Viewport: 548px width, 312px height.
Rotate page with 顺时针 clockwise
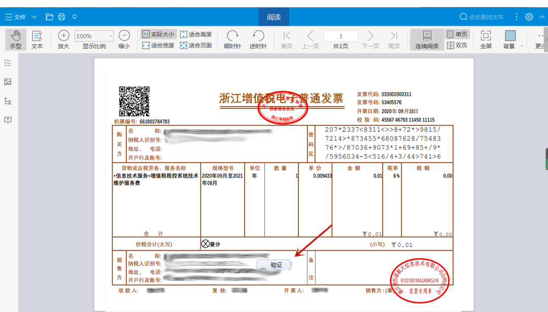(x=232, y=40)
